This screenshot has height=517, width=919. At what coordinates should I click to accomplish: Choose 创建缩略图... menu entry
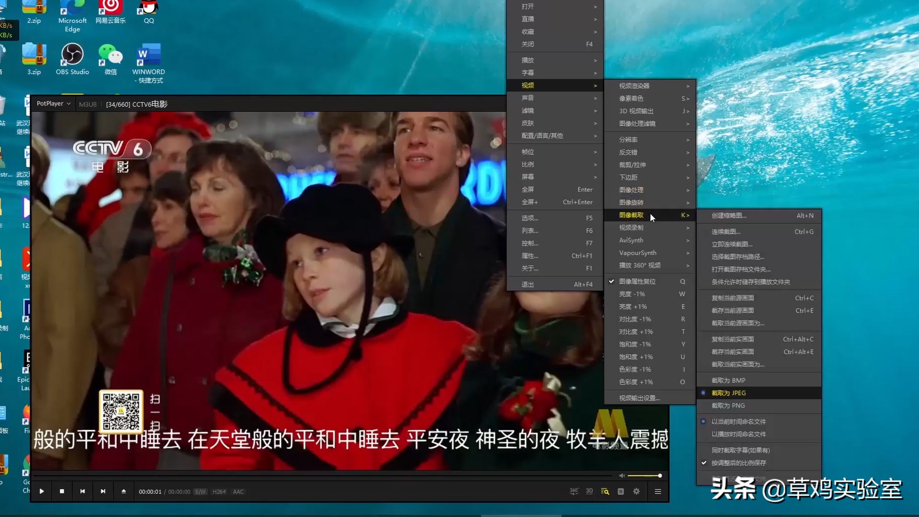[x=759, y=215]
